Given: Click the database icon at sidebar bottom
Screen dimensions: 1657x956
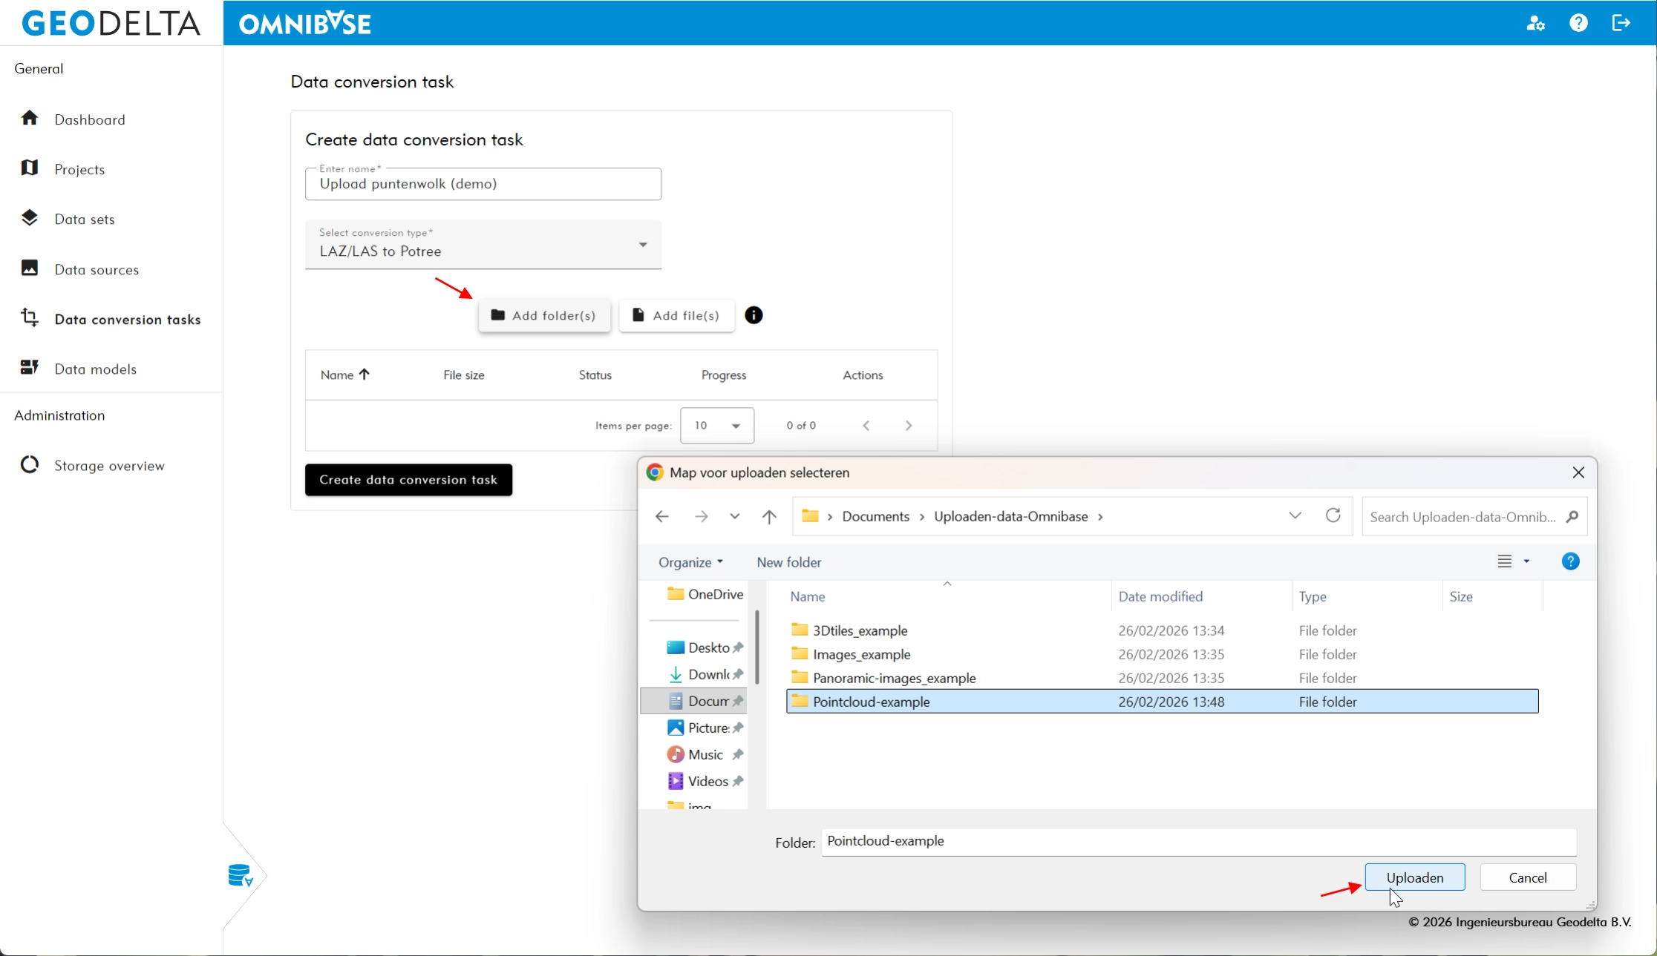Looking at the screenshot, I should tap(241, 876).
